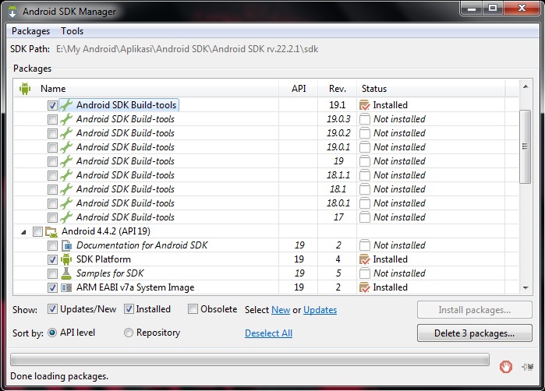Click the Status column header
The width and height of the screenshot is (545, 391).
pos(431,89)
